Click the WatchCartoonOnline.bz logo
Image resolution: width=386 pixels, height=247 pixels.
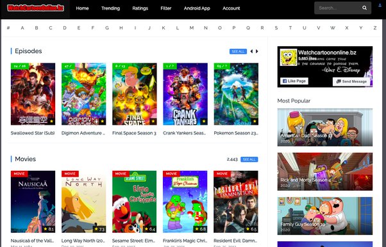[x=35, y=8]
